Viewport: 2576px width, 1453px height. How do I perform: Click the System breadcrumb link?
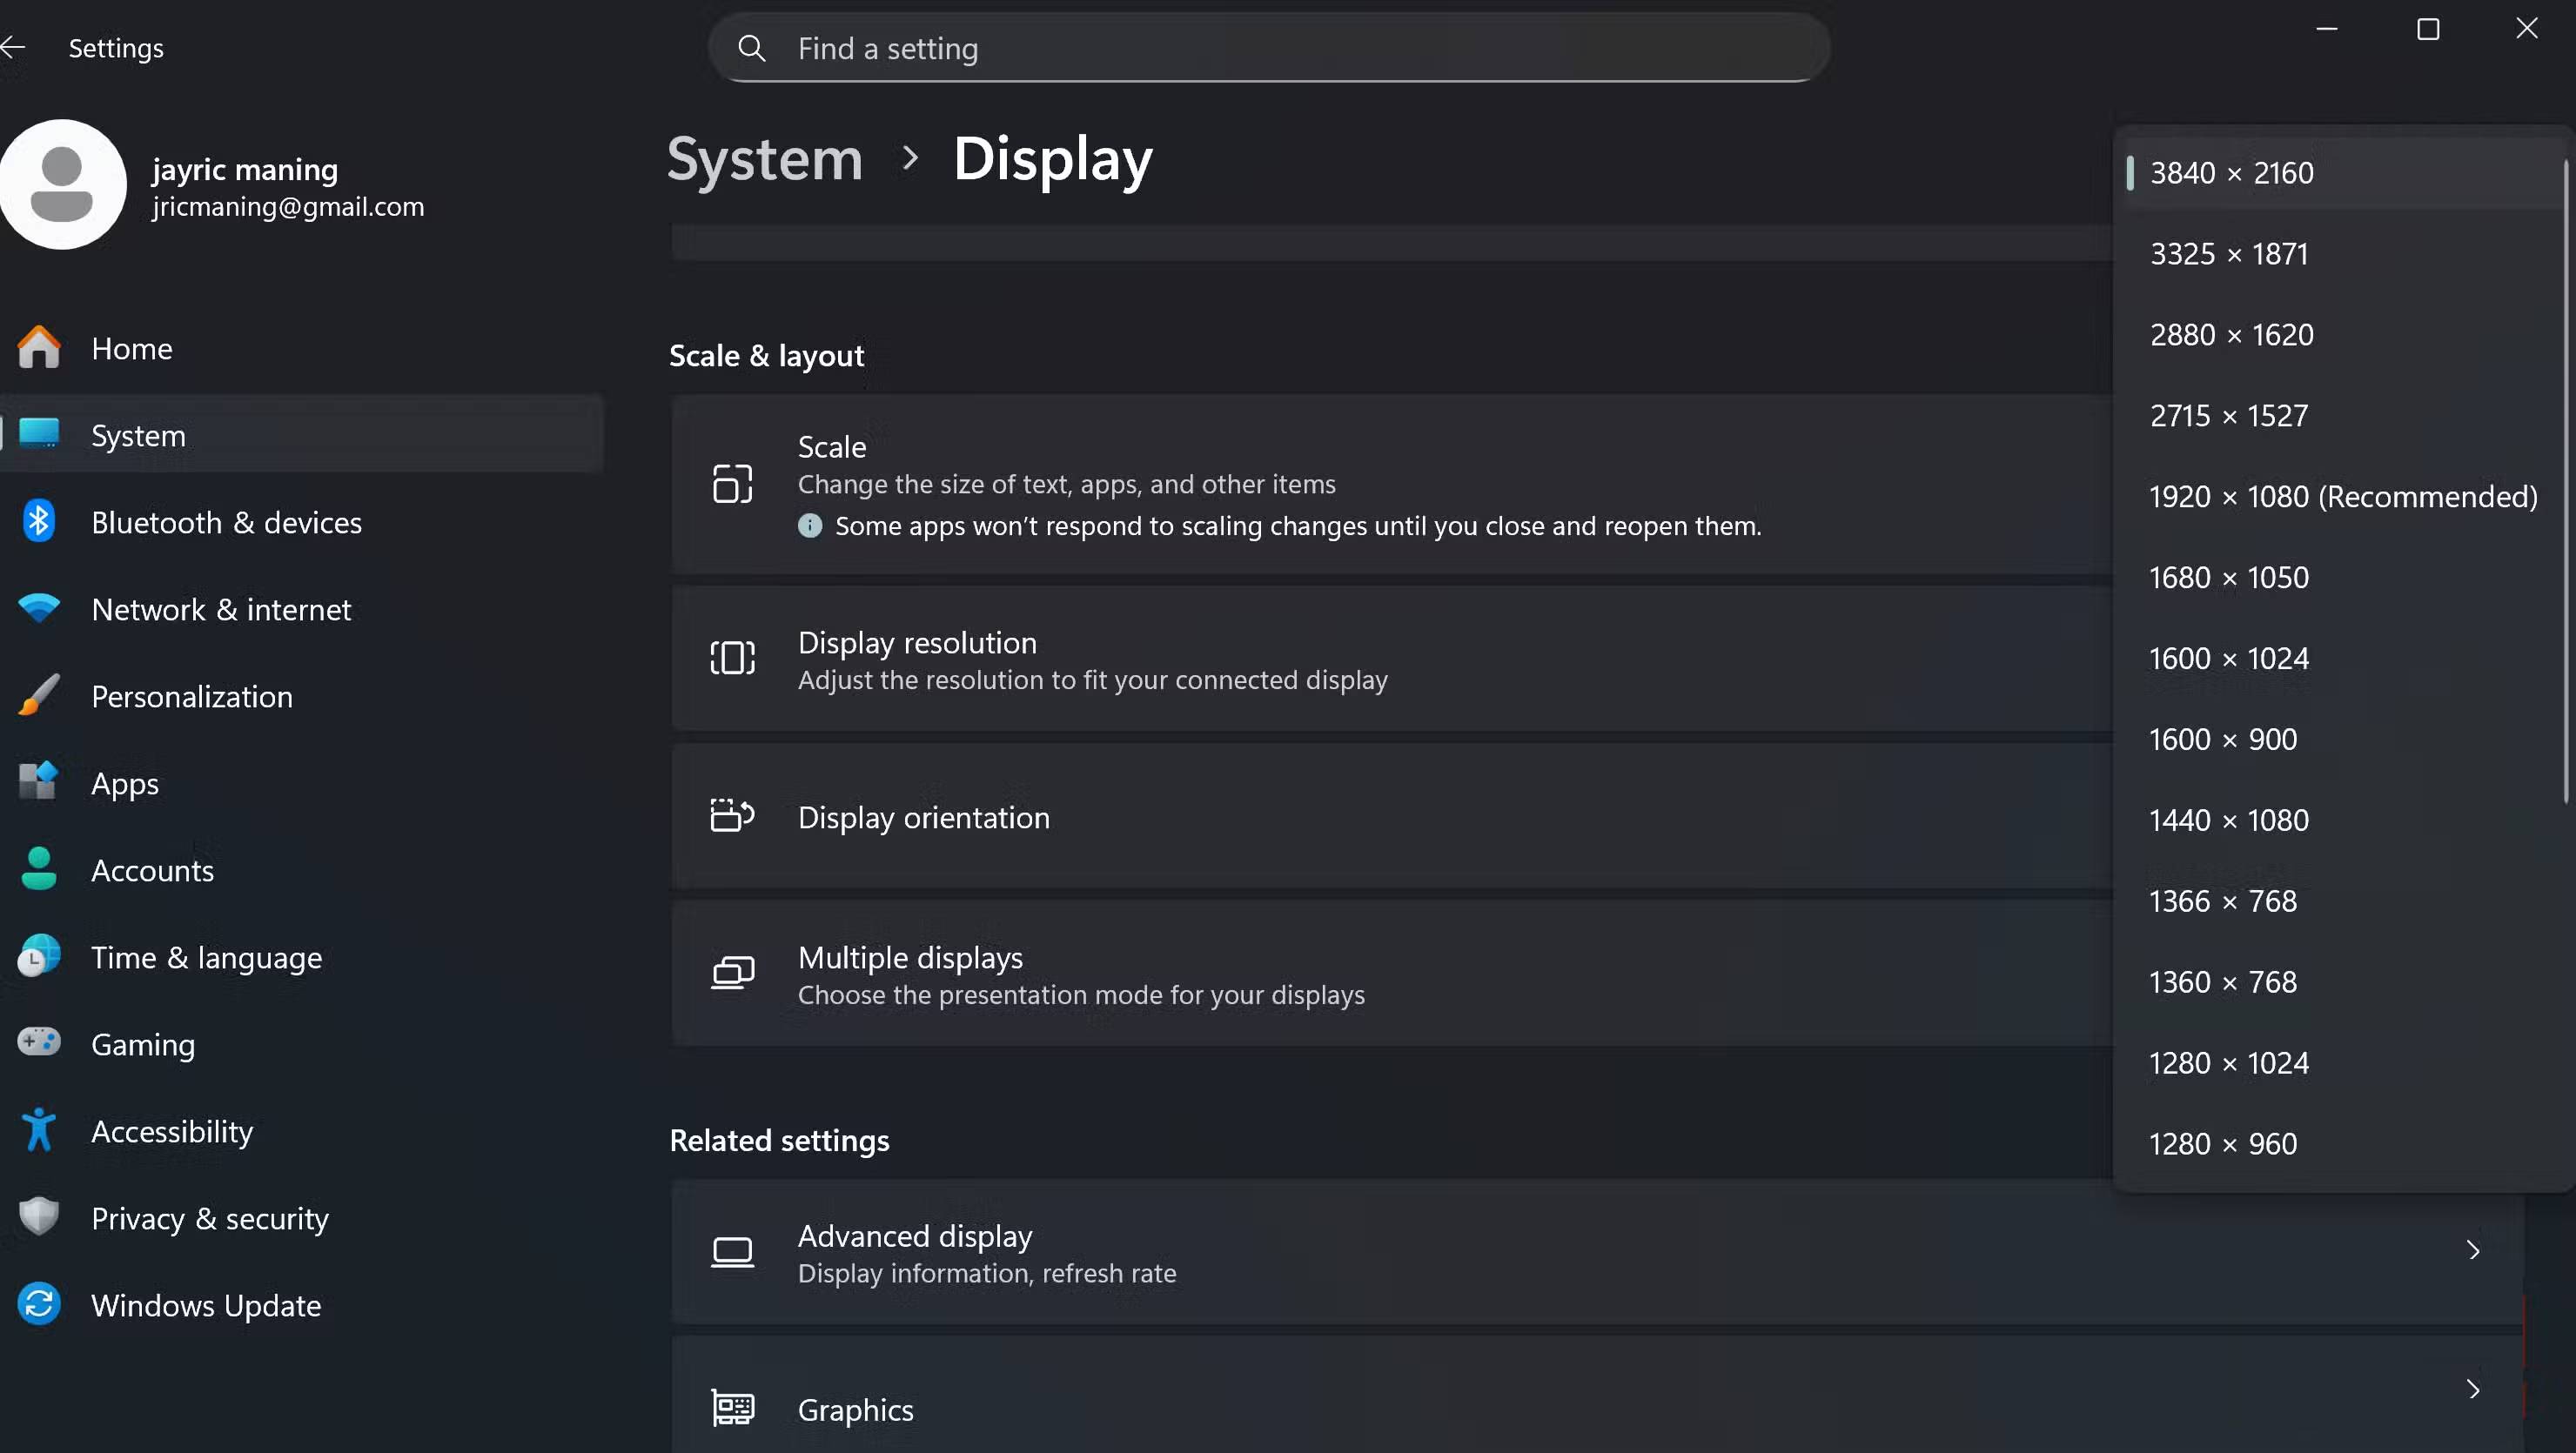coord(764,159)
